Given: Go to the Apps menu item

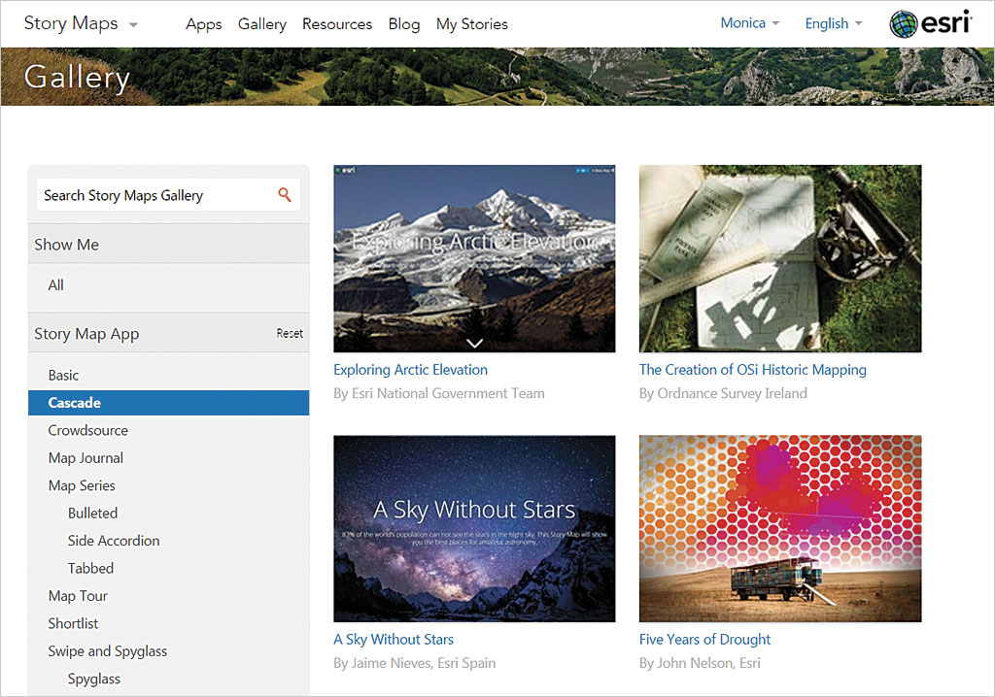Looking at the screenshot, I should point(204,24).
